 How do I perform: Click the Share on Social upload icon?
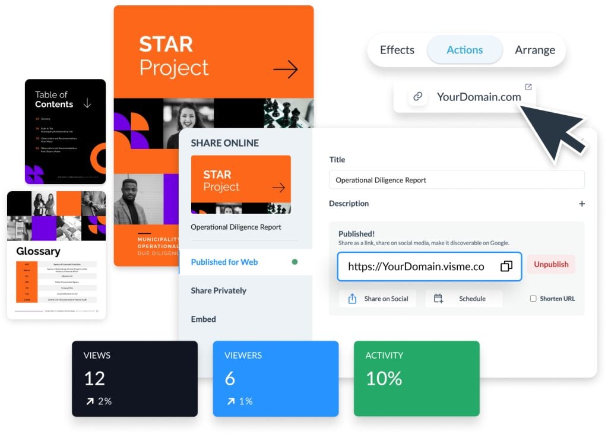[352, 299]
